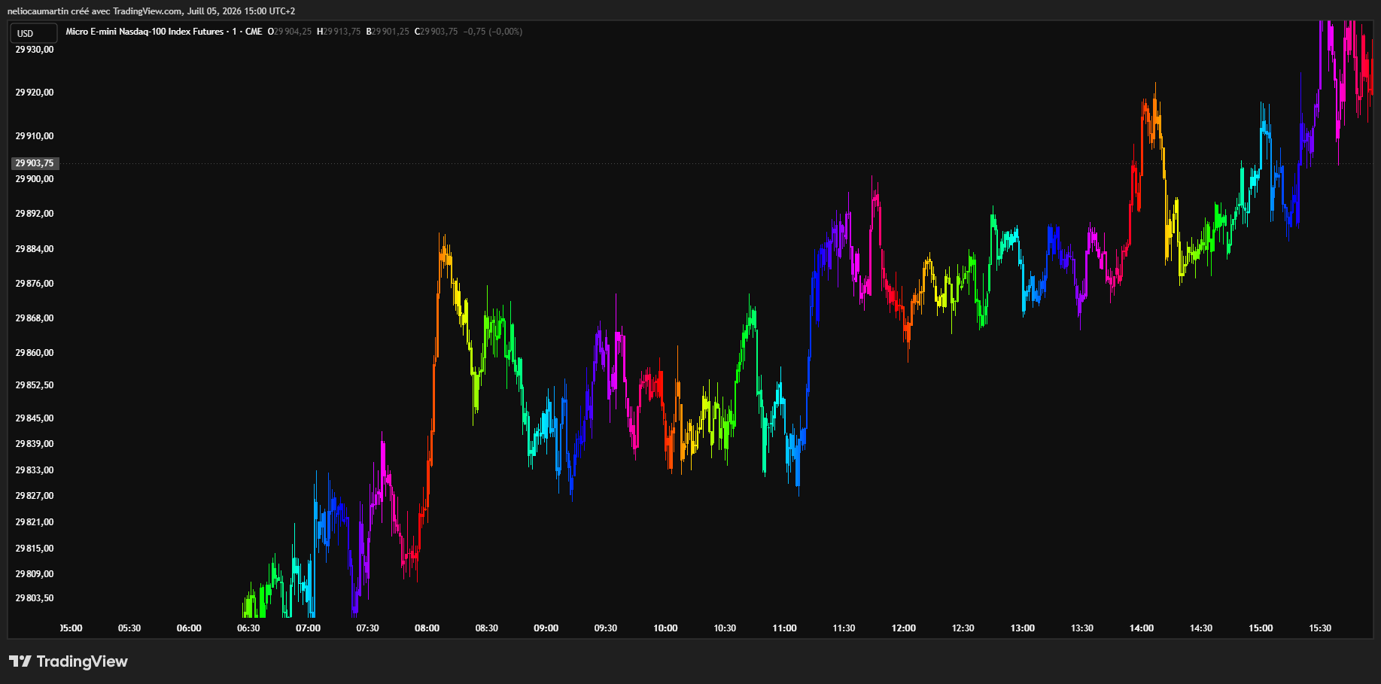
Task: Click the 15:30 time axis label
Action: point(1320,628)
